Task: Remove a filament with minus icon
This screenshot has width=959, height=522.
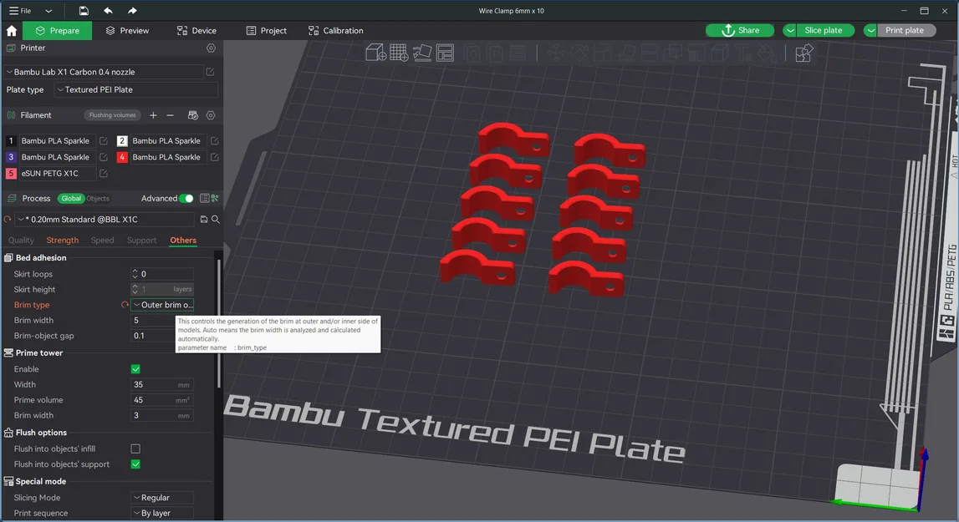Action: [170, 115]
